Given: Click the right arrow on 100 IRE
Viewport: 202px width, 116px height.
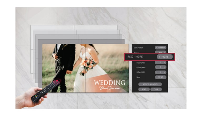Looking at the screenshot, I should click(x=170, y=57).
